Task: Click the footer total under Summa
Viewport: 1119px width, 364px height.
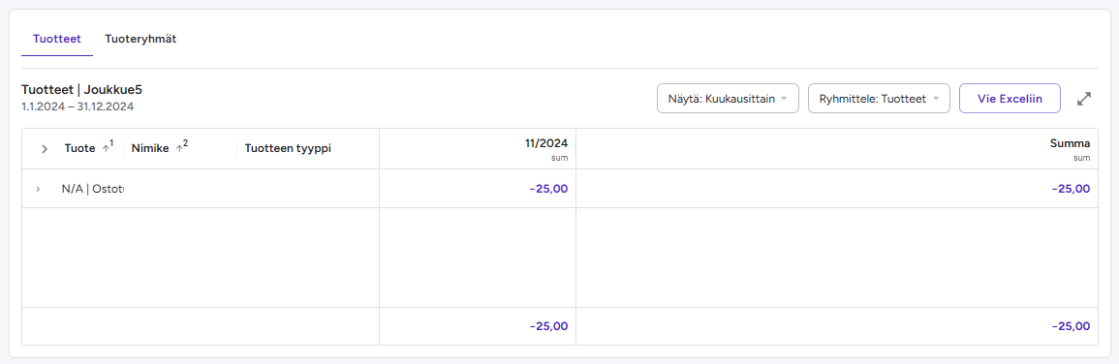Action: tap(1072, 326)
